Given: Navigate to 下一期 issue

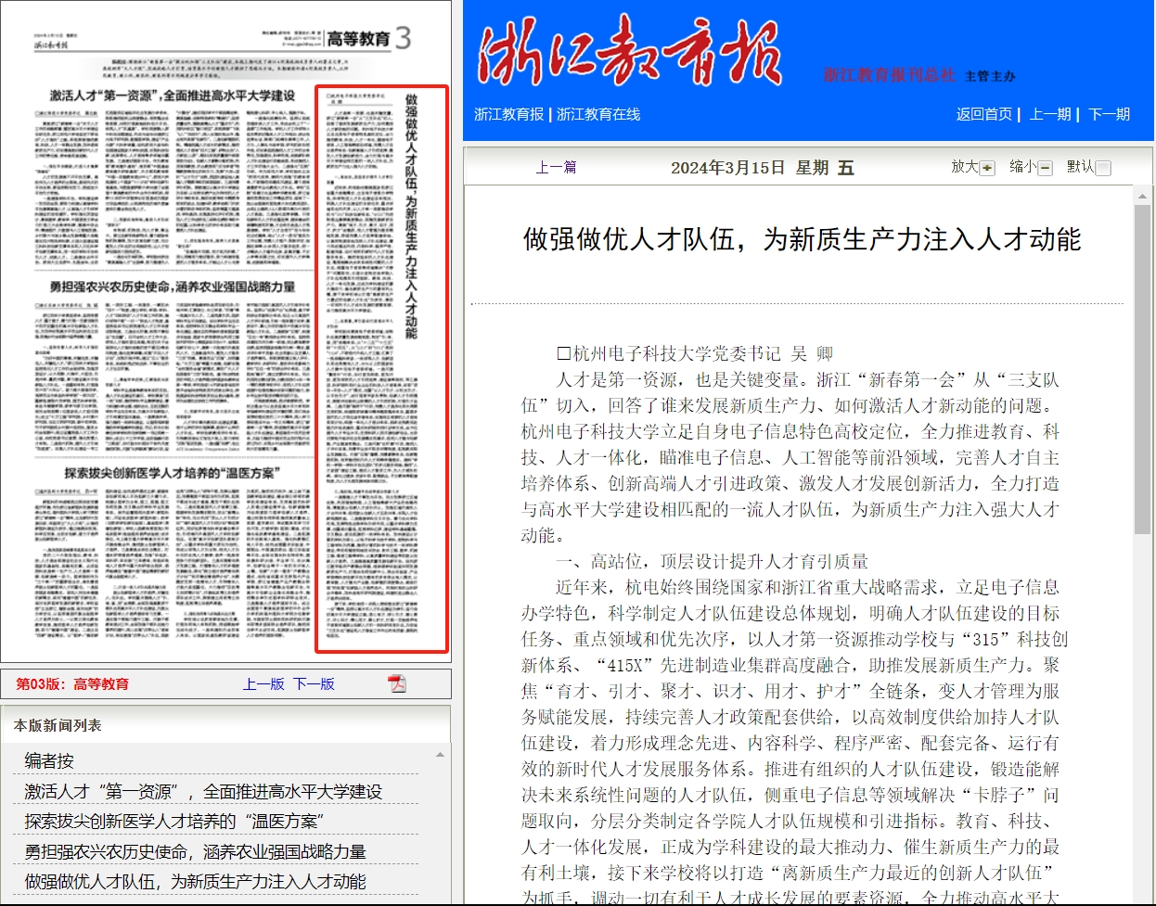Looking at the screenshot, I should 1110,114.
